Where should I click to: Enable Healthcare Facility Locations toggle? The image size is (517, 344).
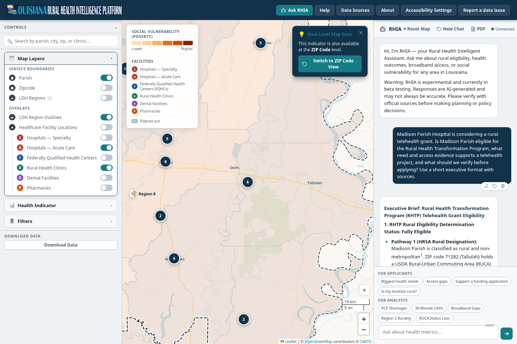click(107, 127)
